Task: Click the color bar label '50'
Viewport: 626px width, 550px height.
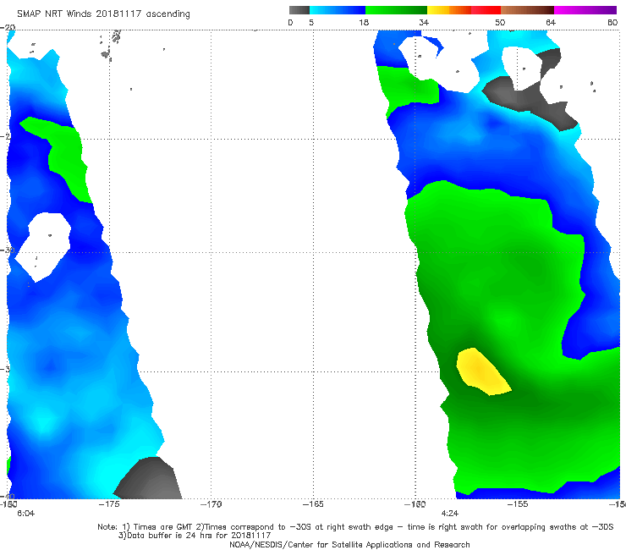Action: click(x=500, y=22)
